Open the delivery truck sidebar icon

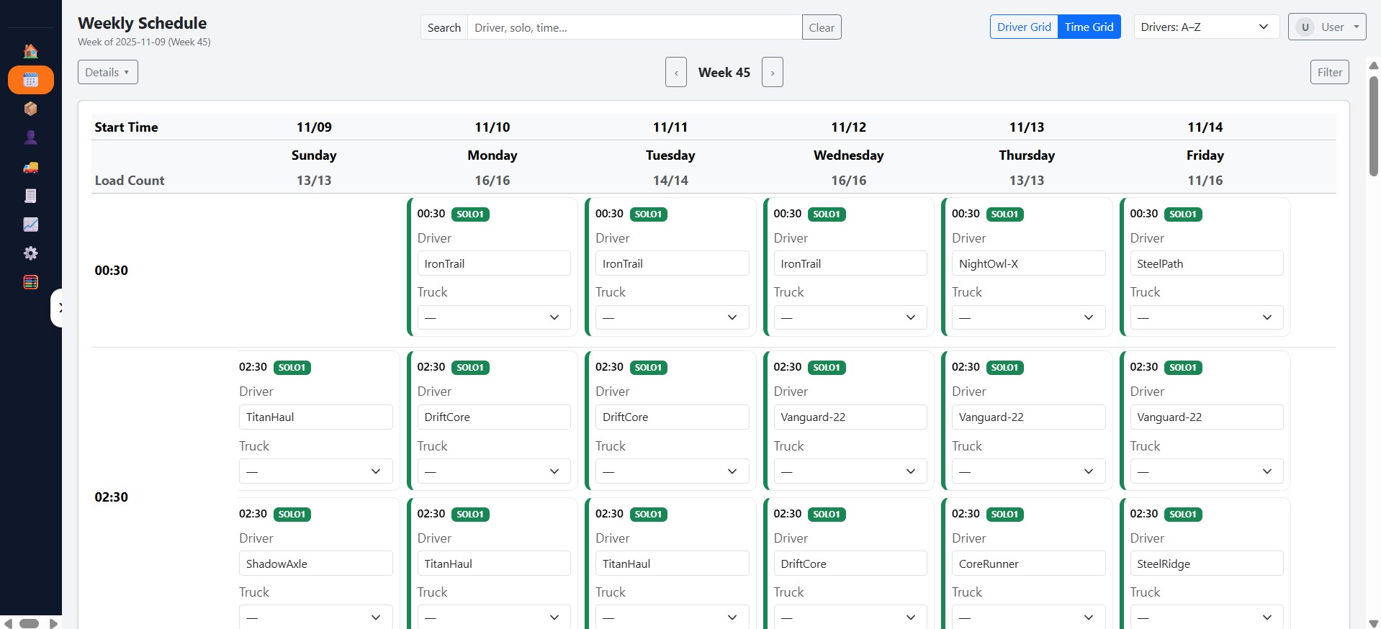(30, 167)
